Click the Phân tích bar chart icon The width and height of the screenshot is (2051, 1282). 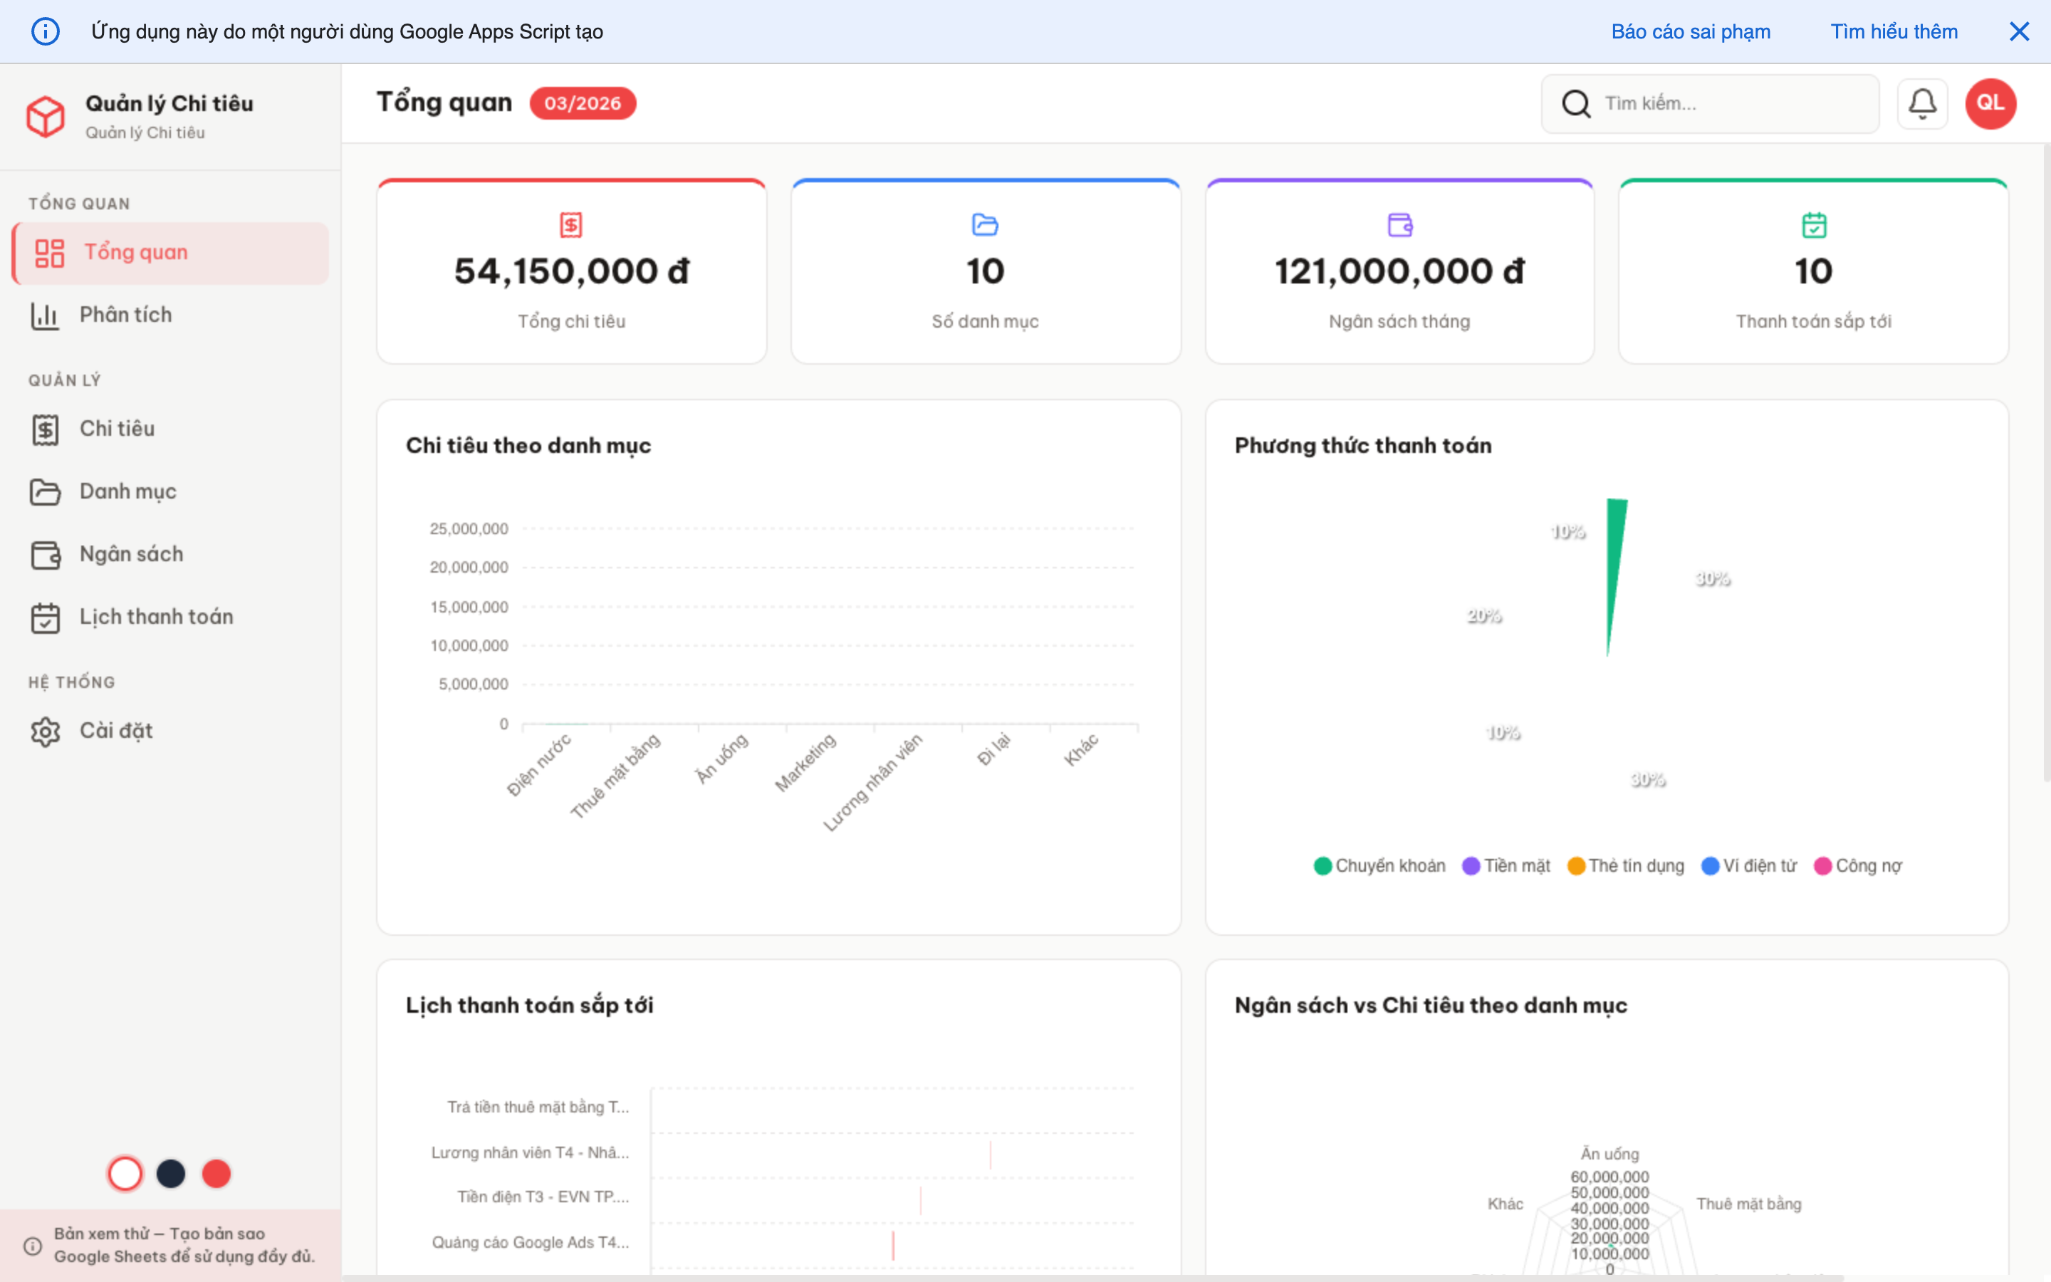click(x=46, y=316)
